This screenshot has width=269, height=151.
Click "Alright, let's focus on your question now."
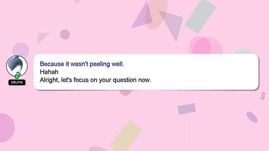(95, 80)
